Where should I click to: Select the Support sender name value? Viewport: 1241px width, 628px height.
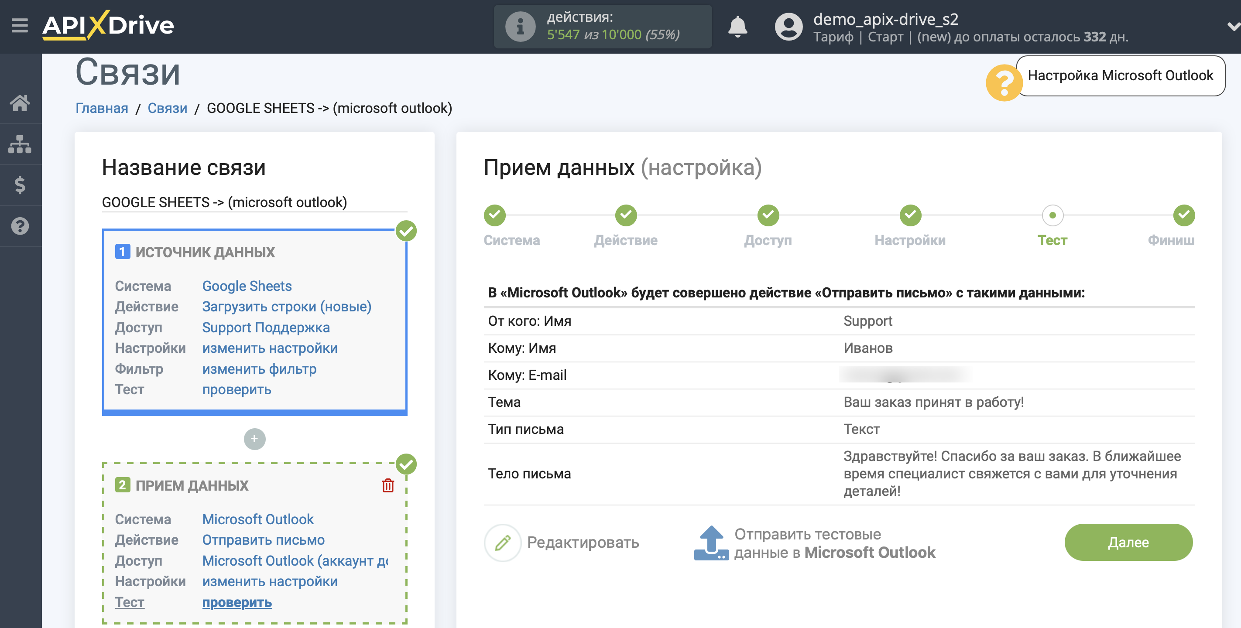[867, 321]
